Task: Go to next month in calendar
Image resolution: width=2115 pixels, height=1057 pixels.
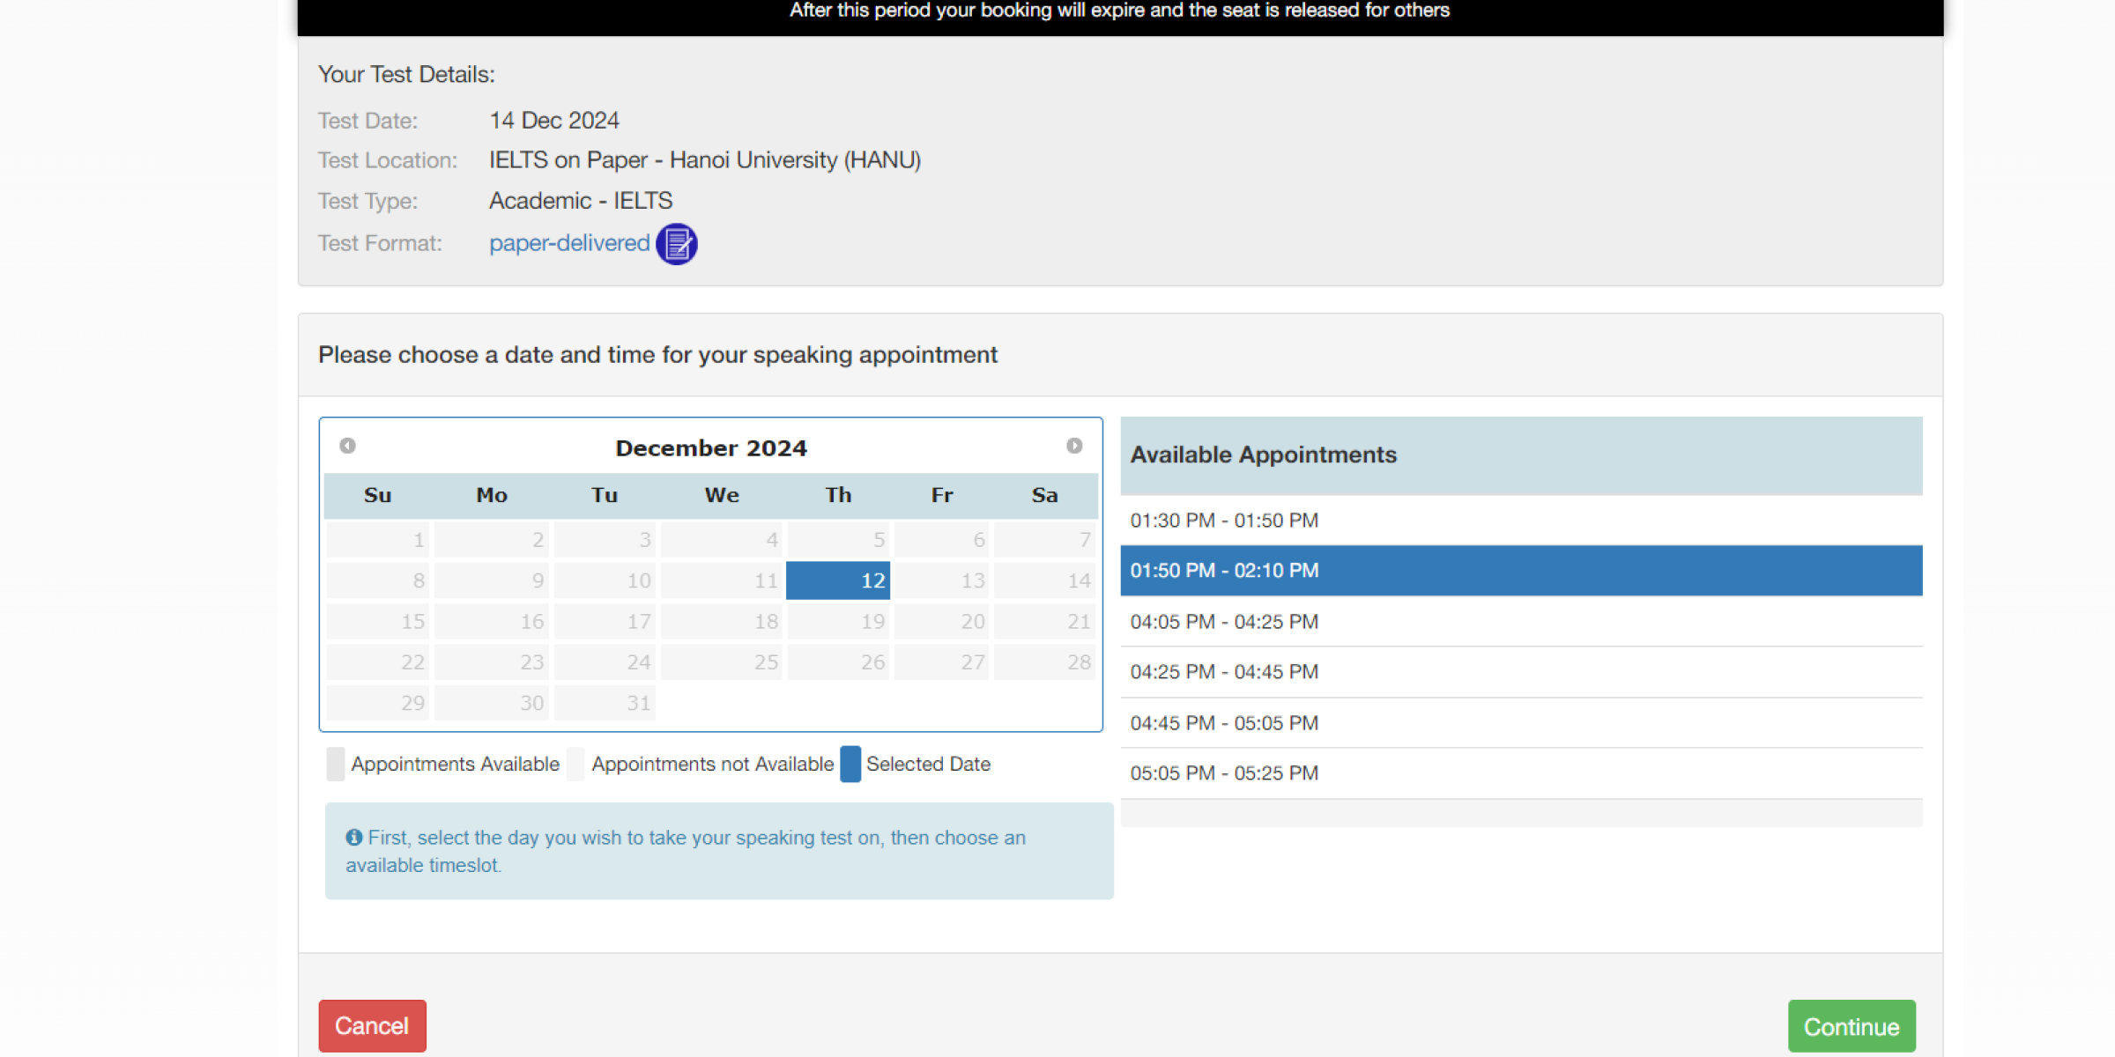Action: tap(1073, 446)
